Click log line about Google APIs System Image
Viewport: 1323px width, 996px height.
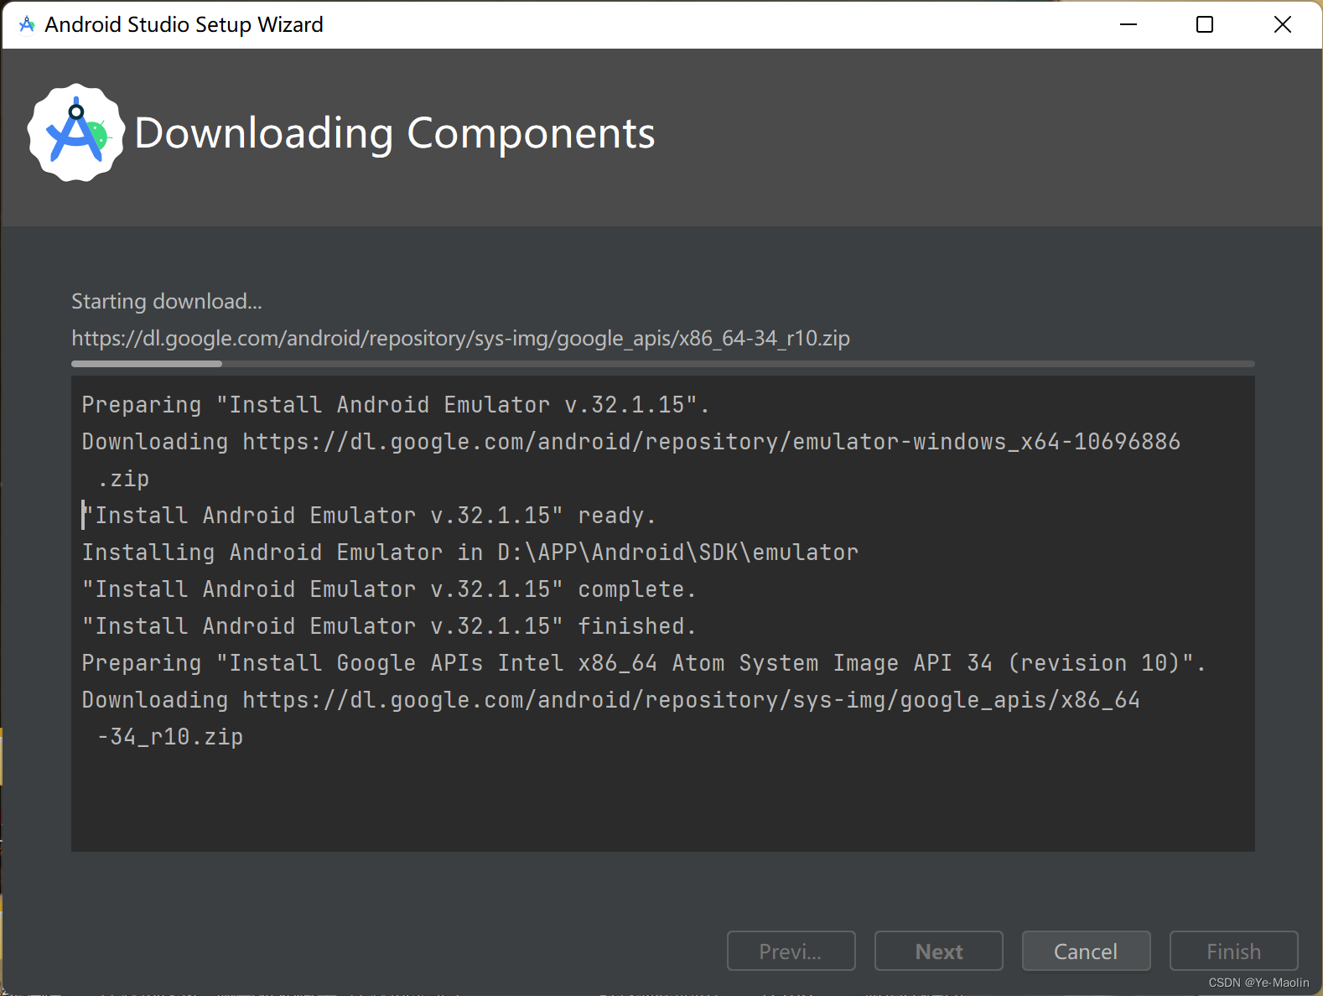[x=644, y=663]
